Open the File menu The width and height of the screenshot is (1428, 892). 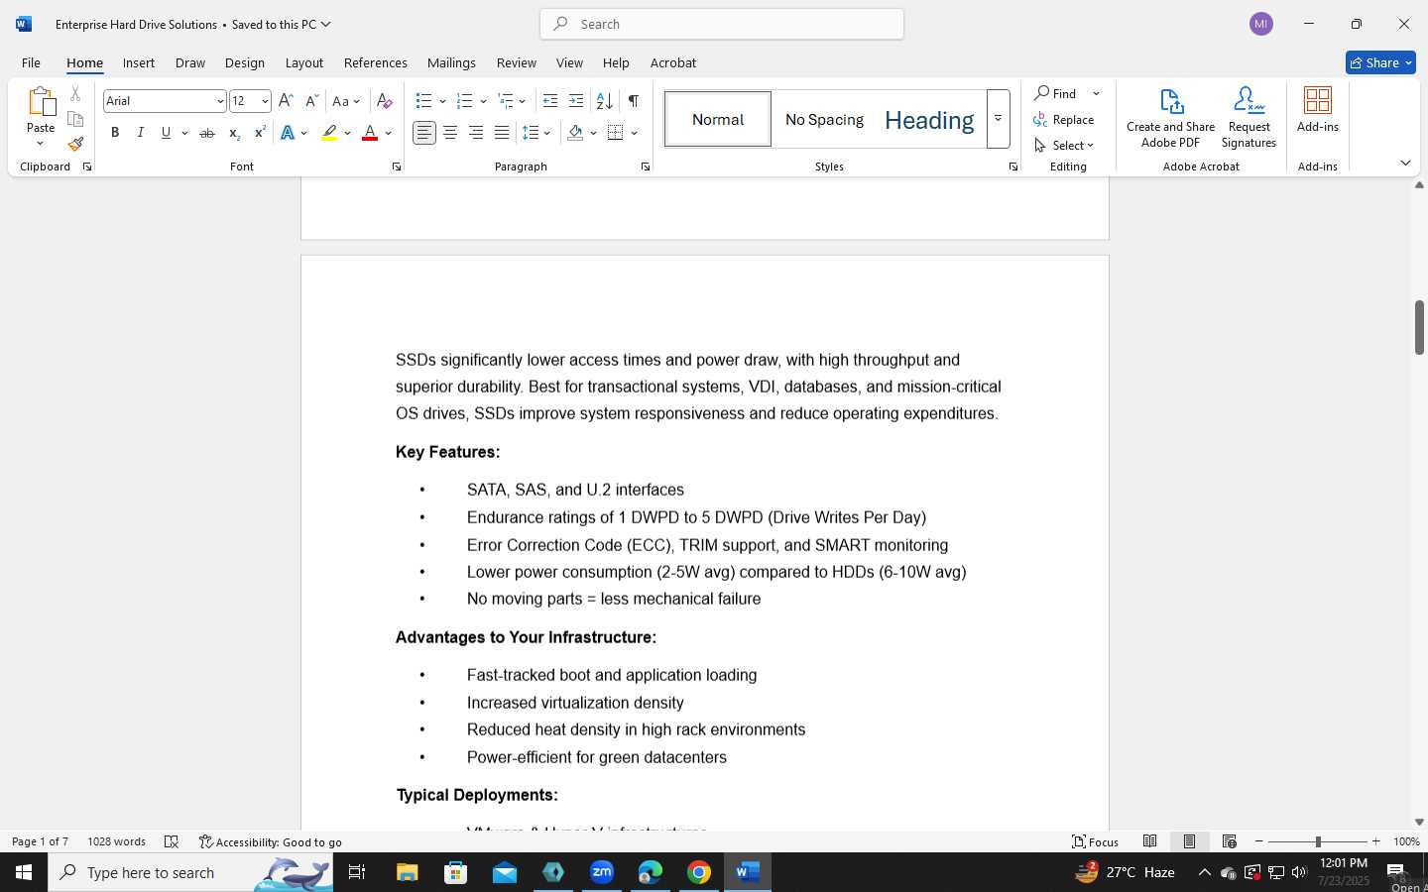pyautogui.click(x=31, y=62)
